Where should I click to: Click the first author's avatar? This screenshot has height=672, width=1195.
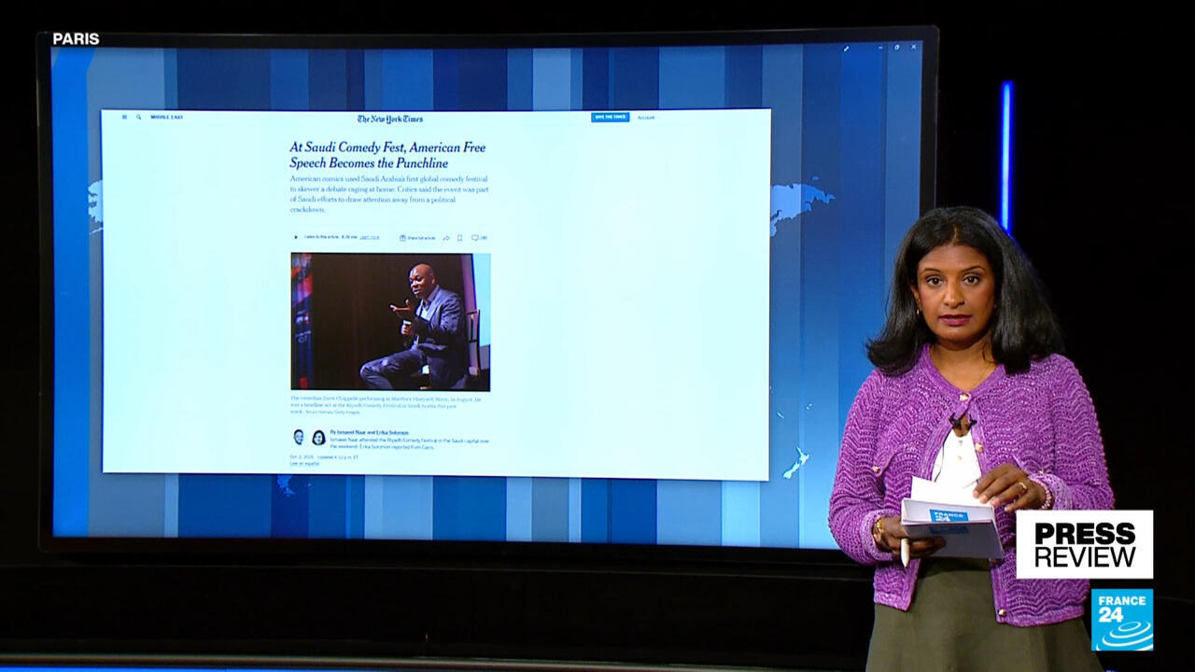(x=299, y=437)
